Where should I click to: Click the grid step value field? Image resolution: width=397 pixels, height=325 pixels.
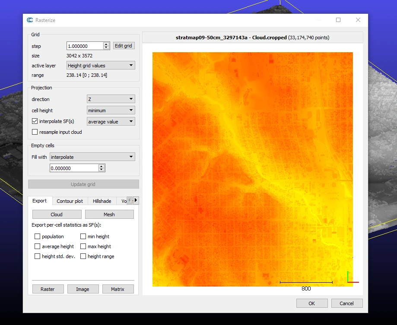[x=85, y=46]
